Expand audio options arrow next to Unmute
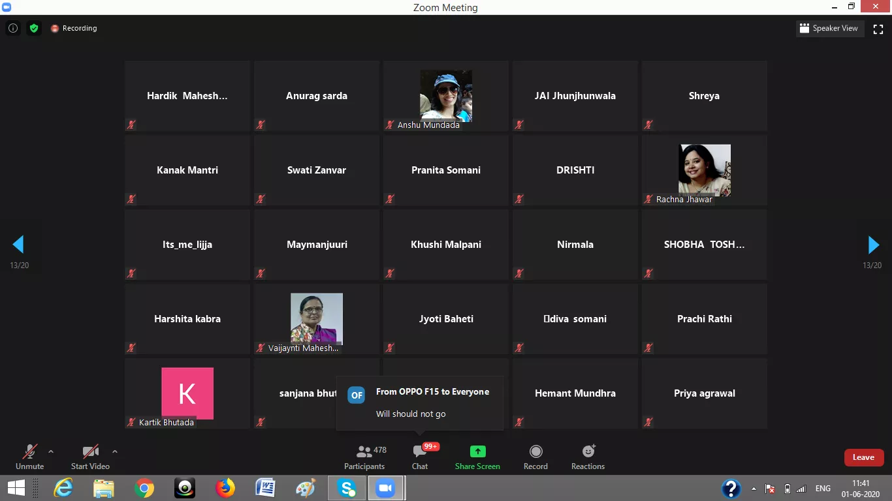The width and height of the screenshot is (892, 501). pos(51,451)
